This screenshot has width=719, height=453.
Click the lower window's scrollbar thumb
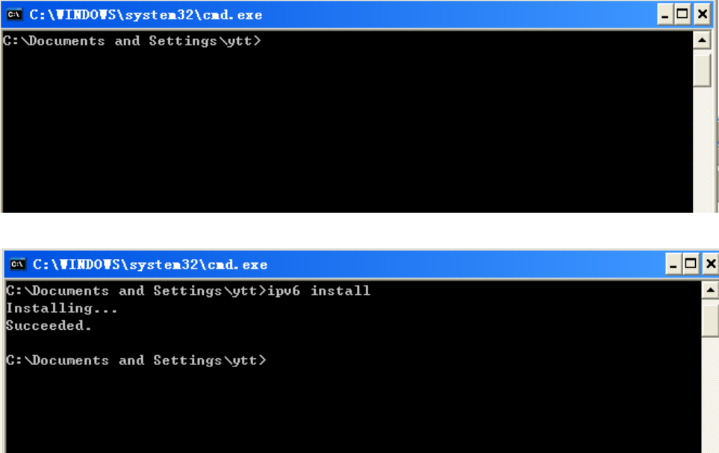[x=710, y=319]
